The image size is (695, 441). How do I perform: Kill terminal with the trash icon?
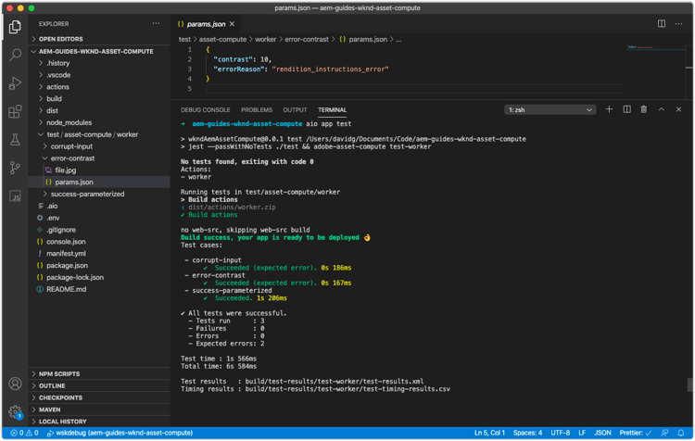[644, 109]
